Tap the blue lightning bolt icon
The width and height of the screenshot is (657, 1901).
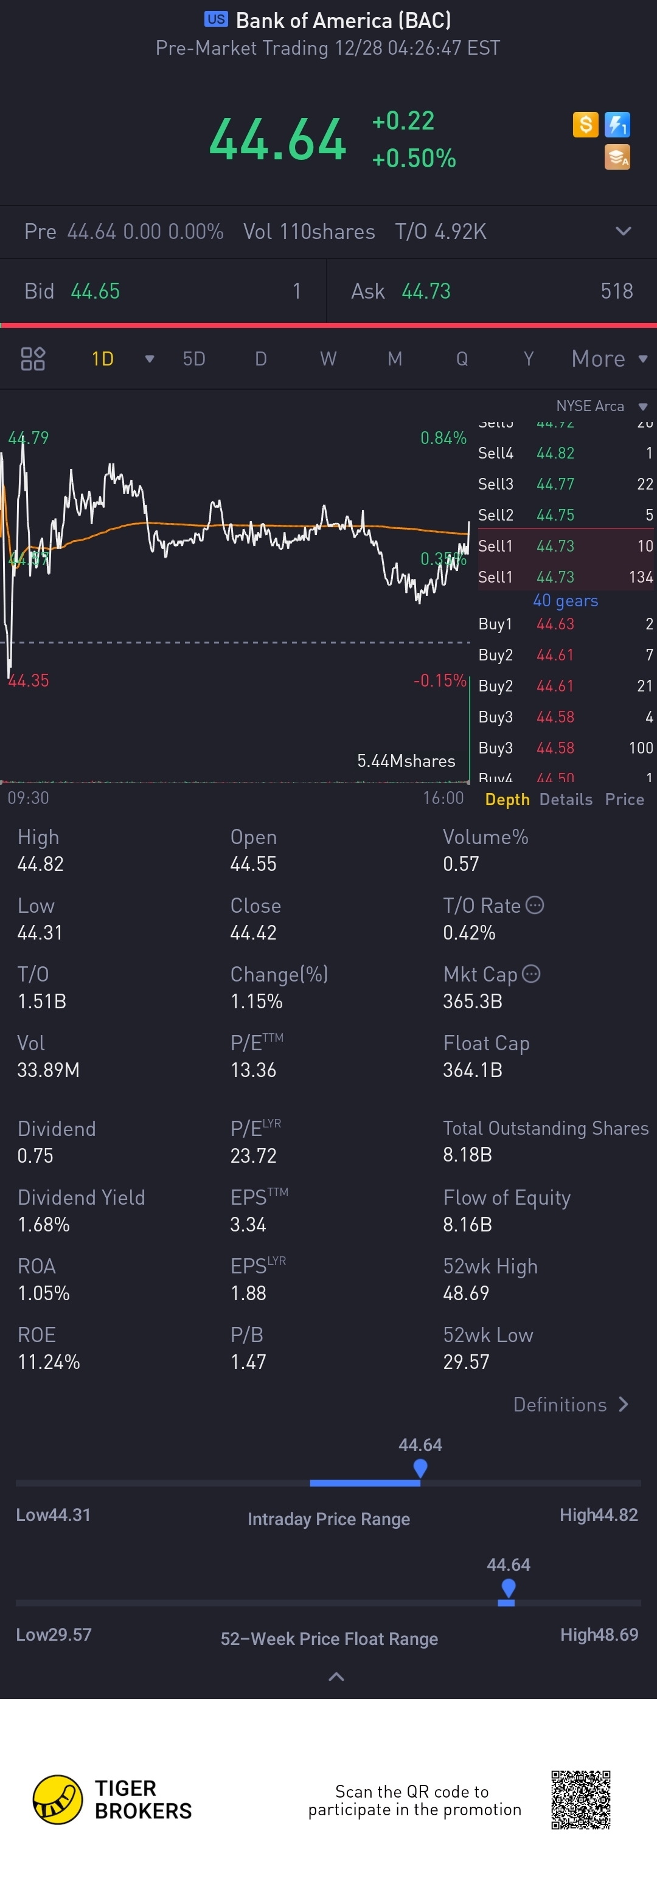pos(617,124)
